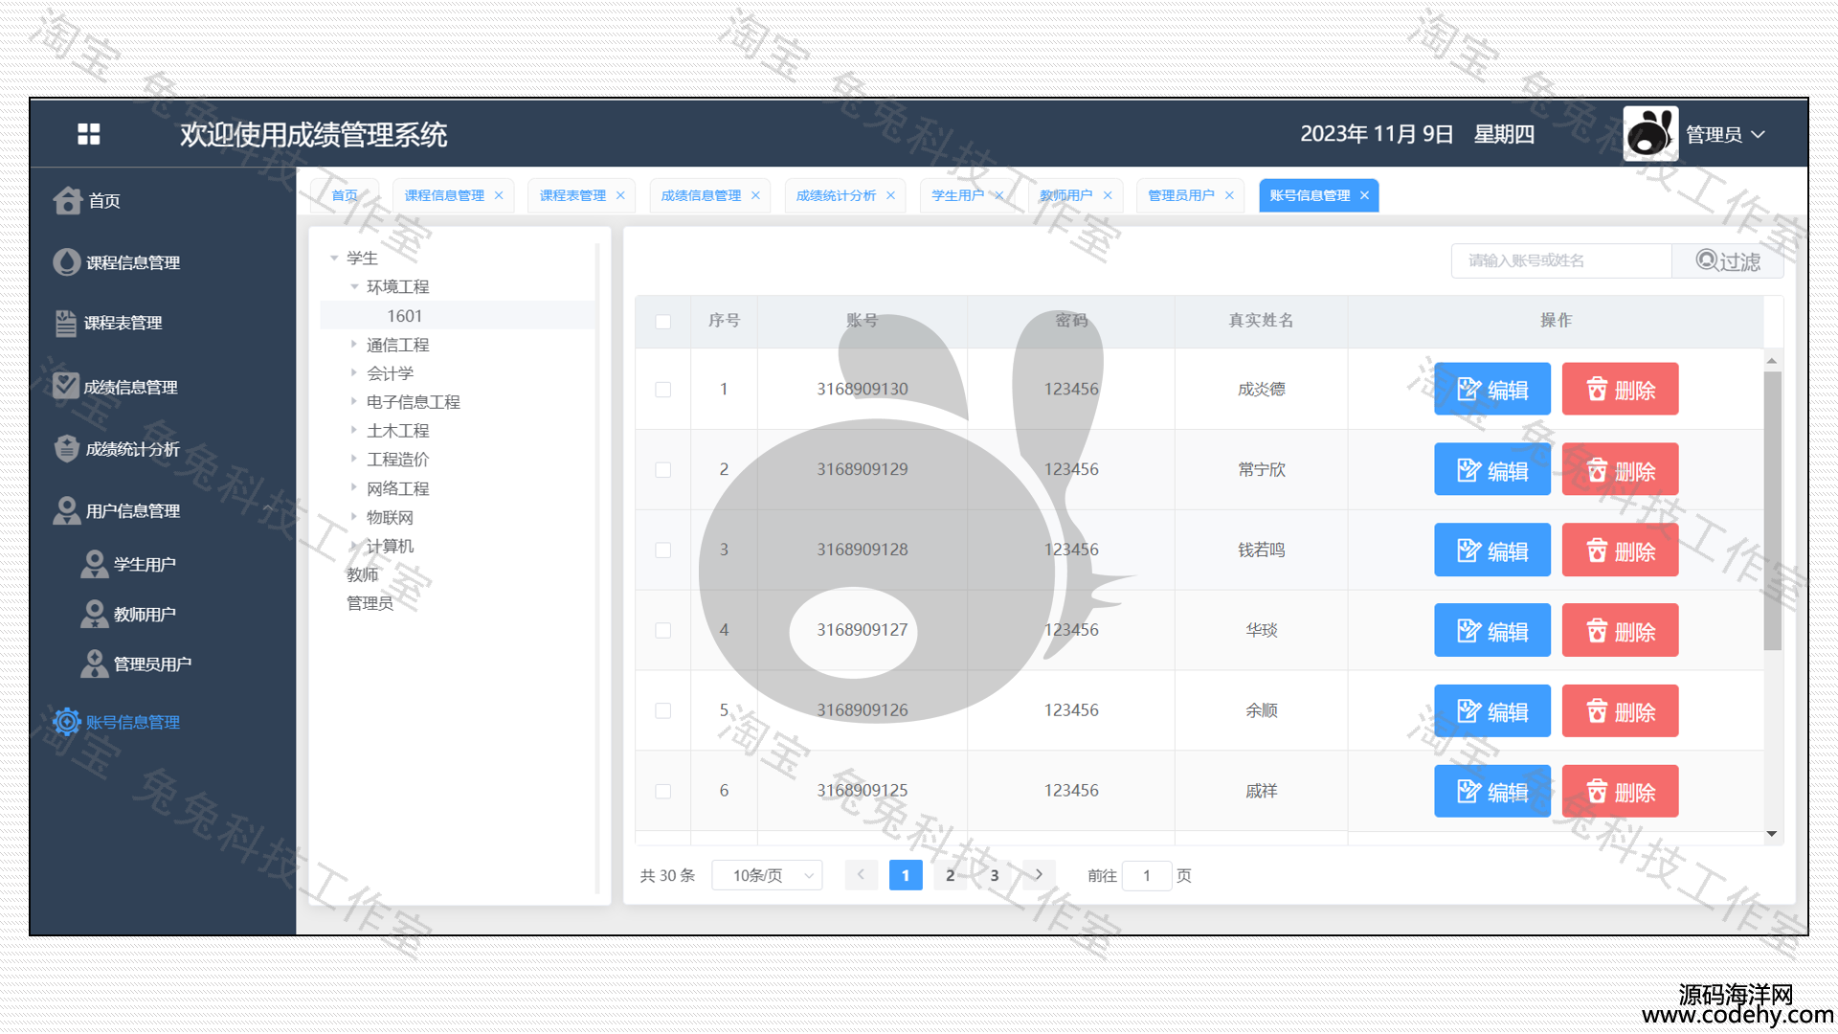1838x1034 pixels.
Task: Toggle the select-all header checkbox
Action: point(662,321)
